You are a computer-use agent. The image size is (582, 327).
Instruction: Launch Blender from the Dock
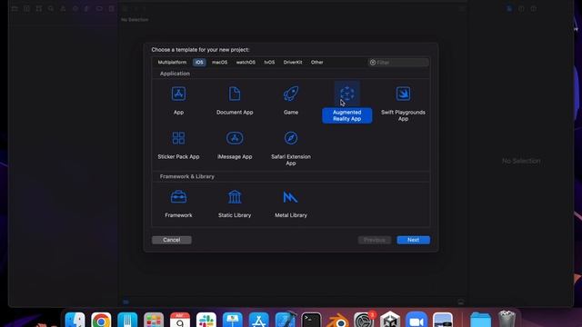click(337, 321)
